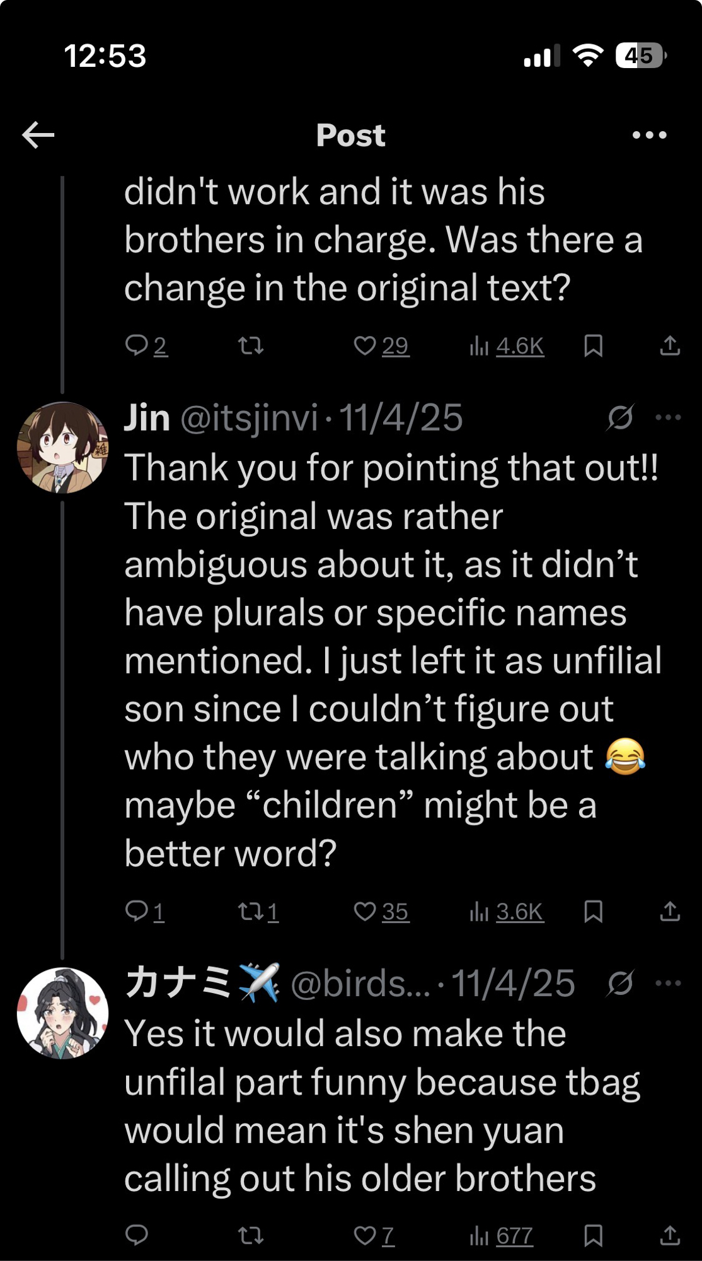View the 4.6K views count on the top post
The width and height of the screenshot is (702, 1261).
click(507, 346)
